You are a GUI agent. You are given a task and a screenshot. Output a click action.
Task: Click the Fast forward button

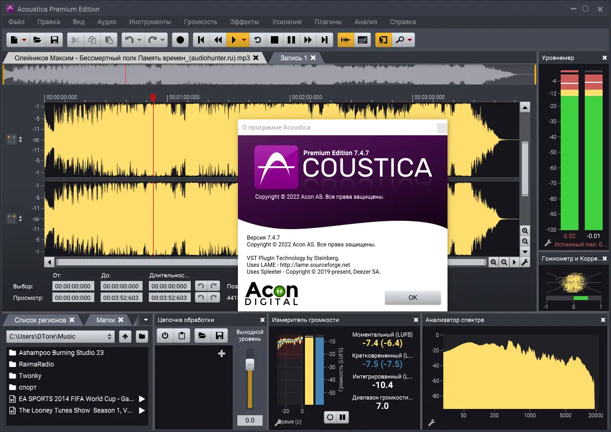coord(308,40)
